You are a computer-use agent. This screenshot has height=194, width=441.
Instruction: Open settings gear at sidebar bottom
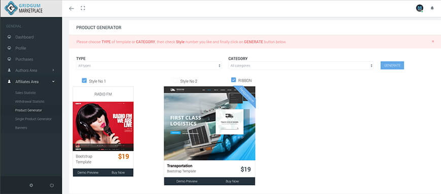click(x=31, y=185)
